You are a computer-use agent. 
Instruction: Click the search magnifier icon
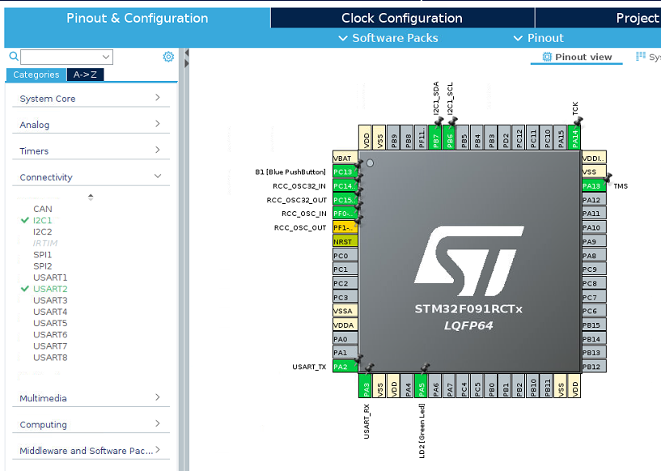click(x=11, y=57)
